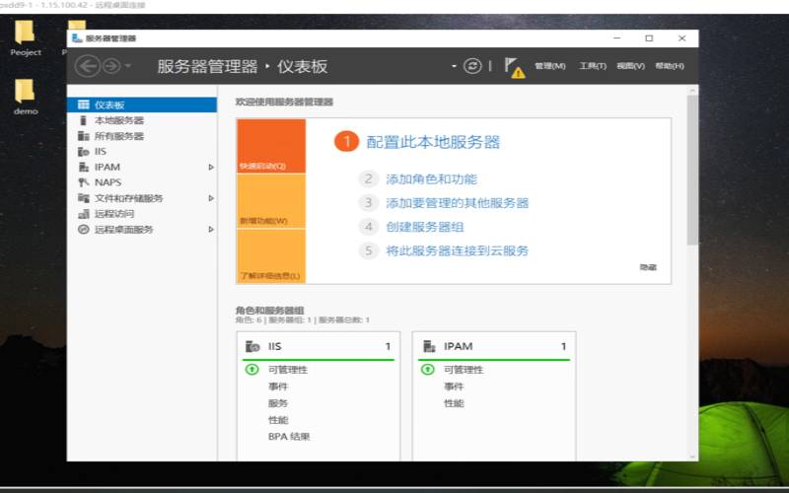Select the 新增功能(W) tab
This screenshot has width=789, height=493.
point(271,201)
